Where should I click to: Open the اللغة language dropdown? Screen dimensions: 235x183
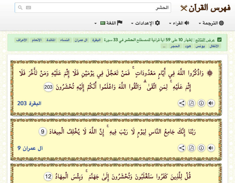pyautogui.click(x=109, y=23)
